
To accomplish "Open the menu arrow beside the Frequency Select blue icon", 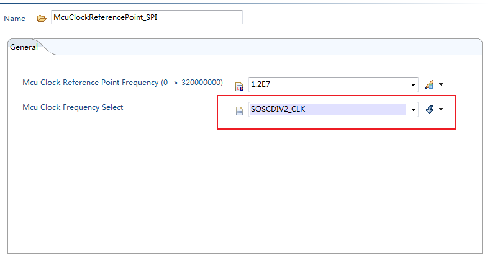I will 442,109.
